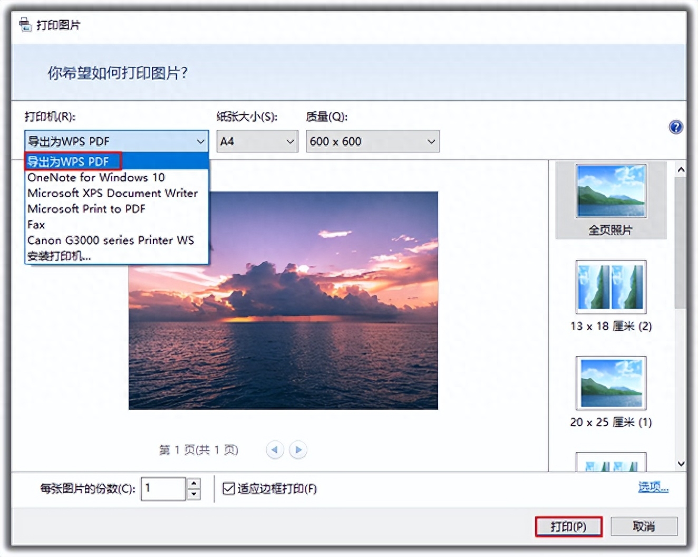This screenshot has height=557, width=698.
Task: Select the Fax printer option
Action: tap(117, 225)
